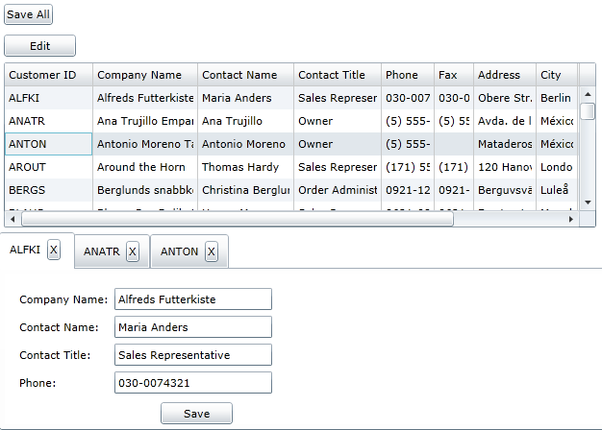Click Save button below the form
The image size is (602, 430).
(x=196, y=414)
